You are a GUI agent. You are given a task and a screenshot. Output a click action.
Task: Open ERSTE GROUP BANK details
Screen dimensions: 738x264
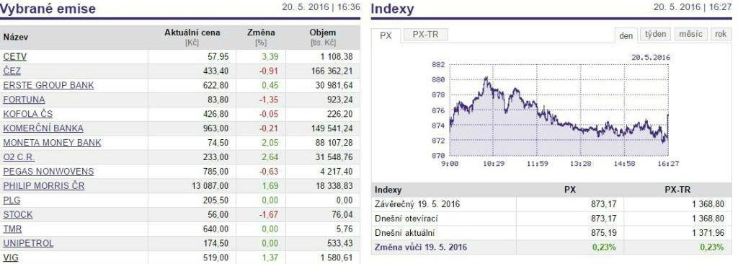[x=48, y=85]
